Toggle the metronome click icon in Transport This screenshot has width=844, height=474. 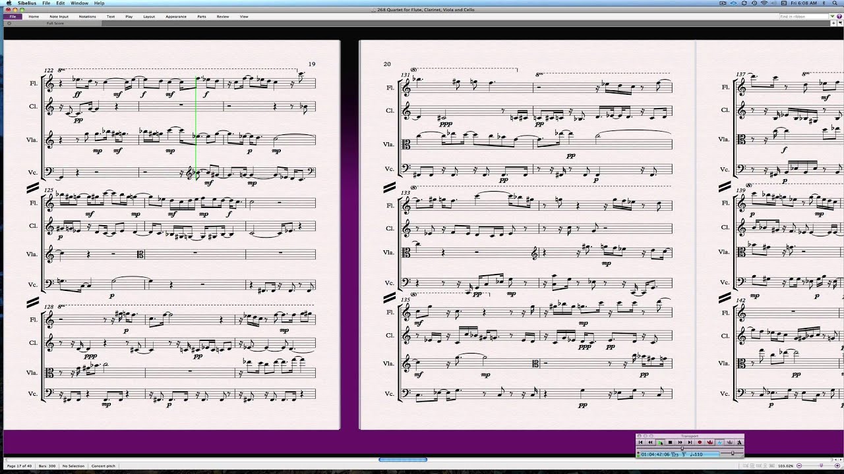tap(739, 442)
